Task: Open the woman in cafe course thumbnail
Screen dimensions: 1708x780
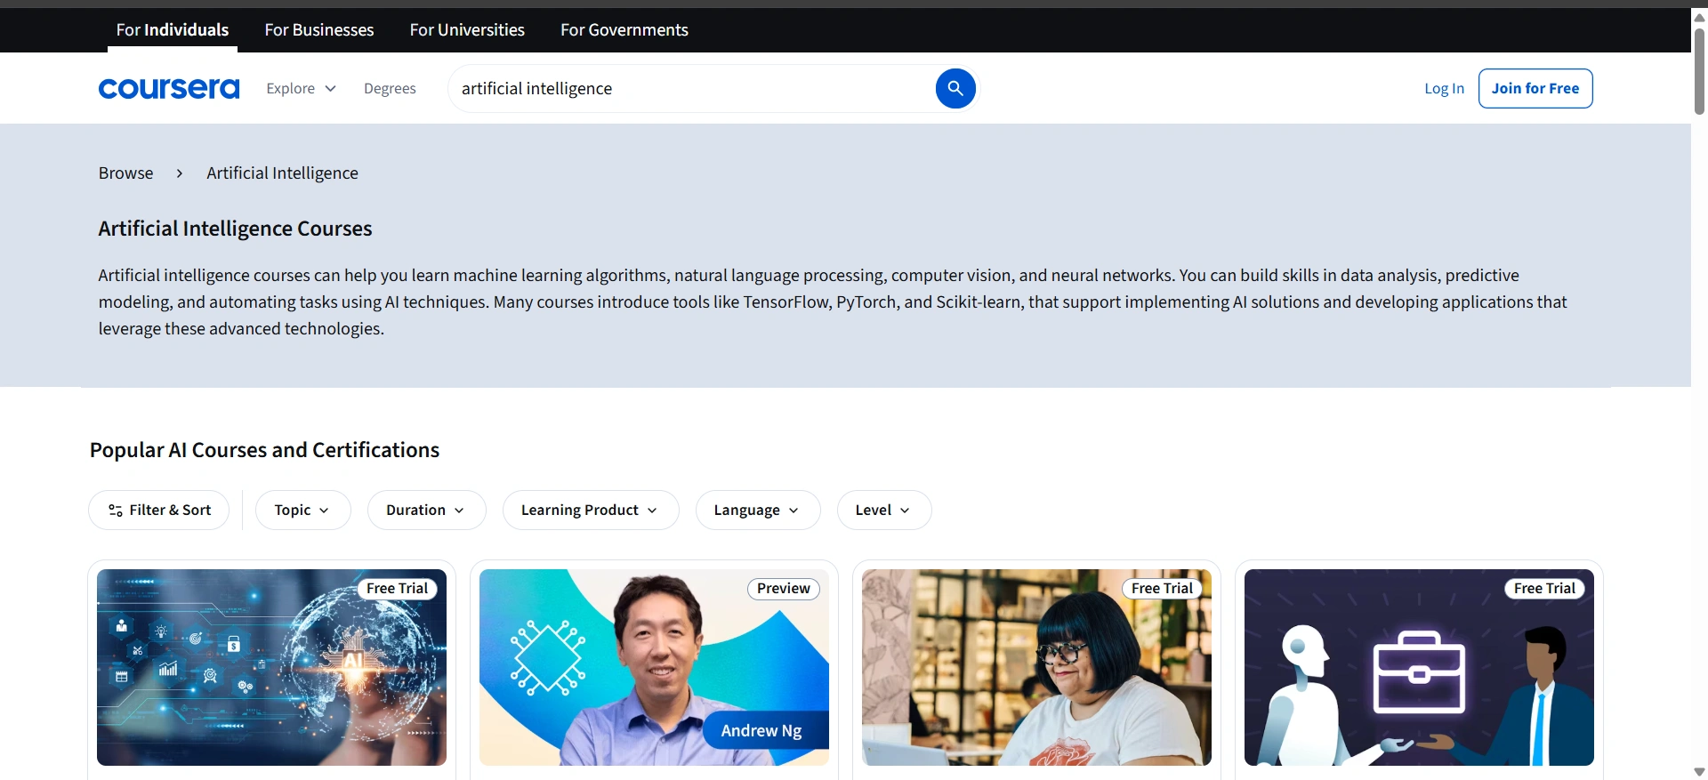Action: pos(1036,667)
